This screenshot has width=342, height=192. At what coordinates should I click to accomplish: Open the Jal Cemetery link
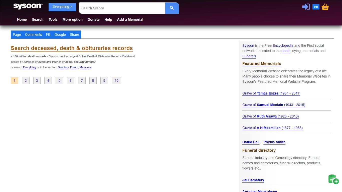coord(253,180)
